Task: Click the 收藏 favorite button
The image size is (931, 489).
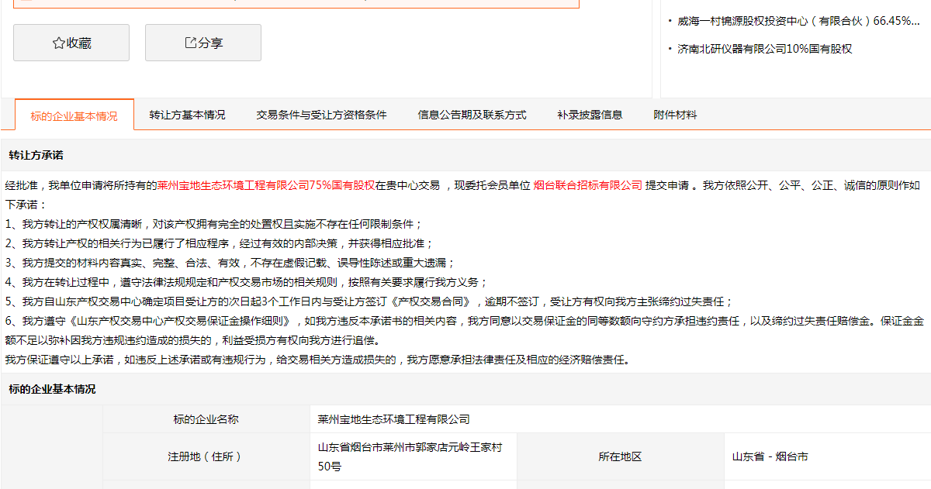Action: (x=71, y=43)
